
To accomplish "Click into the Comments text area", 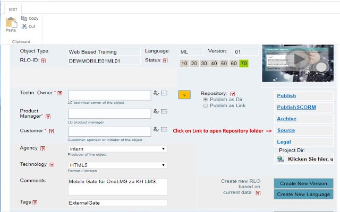I will 117,187.
